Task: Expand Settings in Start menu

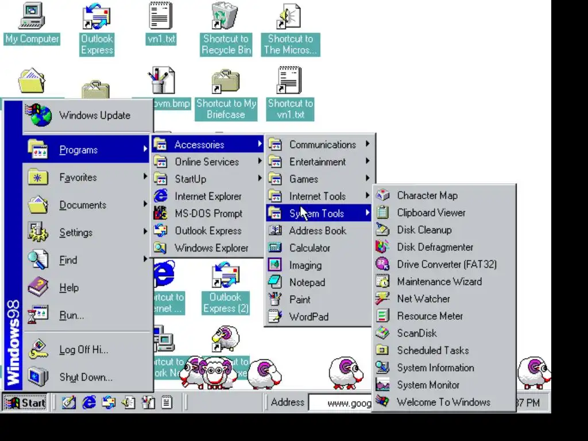Action: (87, 233)
